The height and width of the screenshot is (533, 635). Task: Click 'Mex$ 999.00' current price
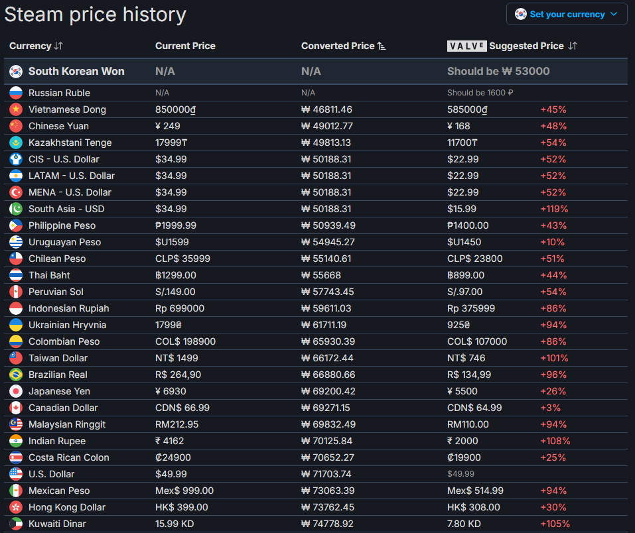coord(184,491)
